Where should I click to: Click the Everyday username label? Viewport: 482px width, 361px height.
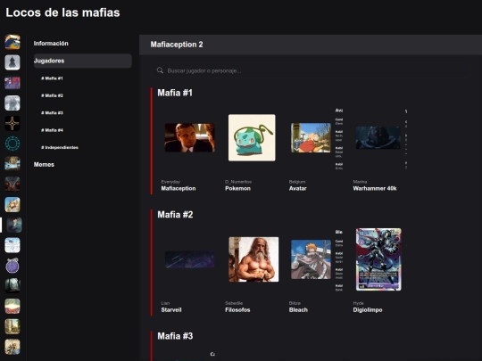pos(170,182)
